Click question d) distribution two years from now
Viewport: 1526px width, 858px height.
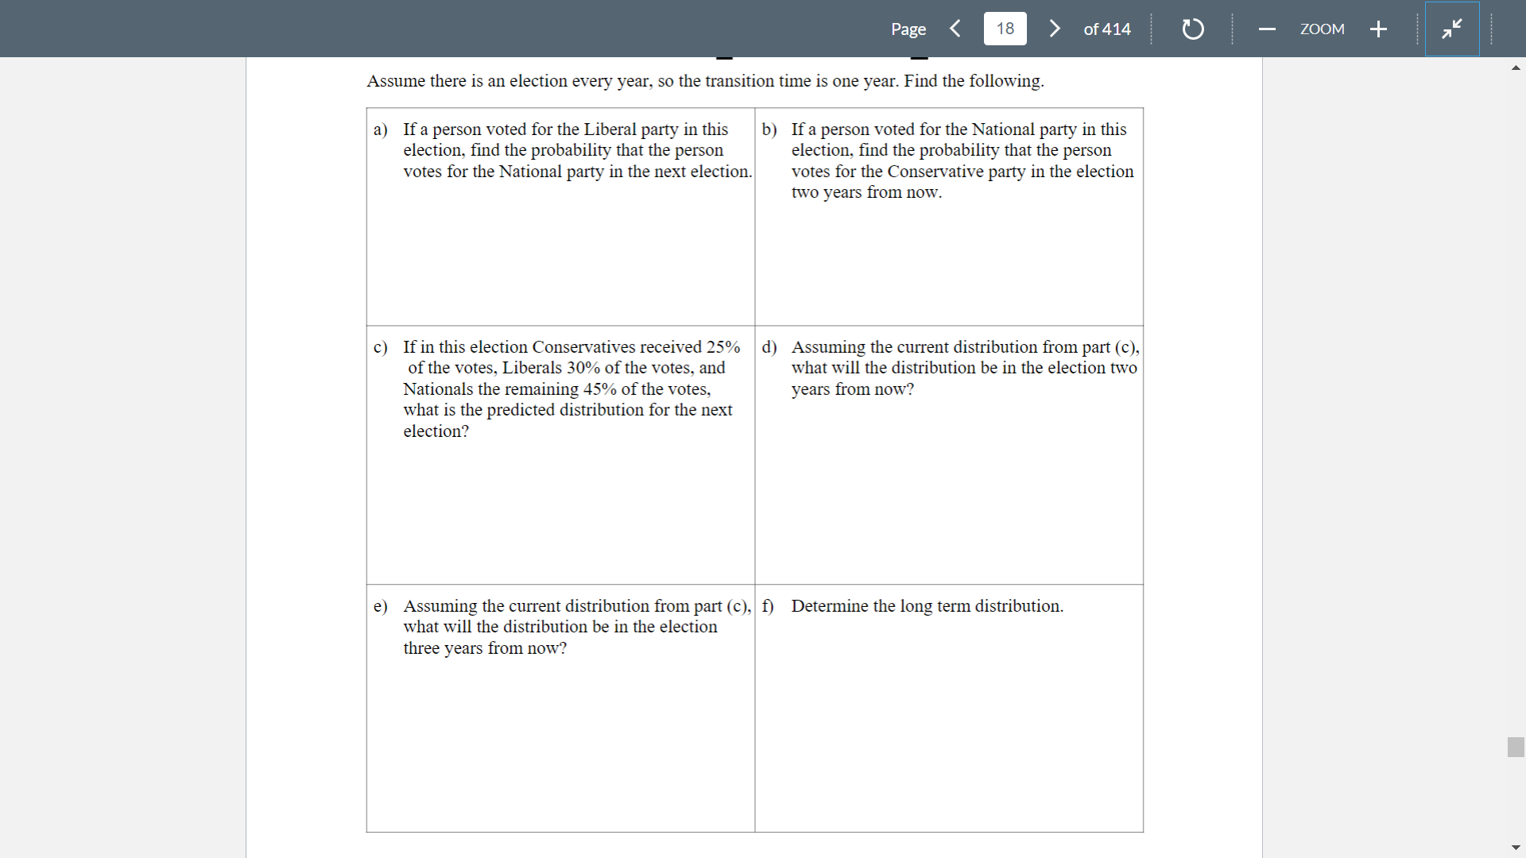pyautogui.click(x=964, y=368)
